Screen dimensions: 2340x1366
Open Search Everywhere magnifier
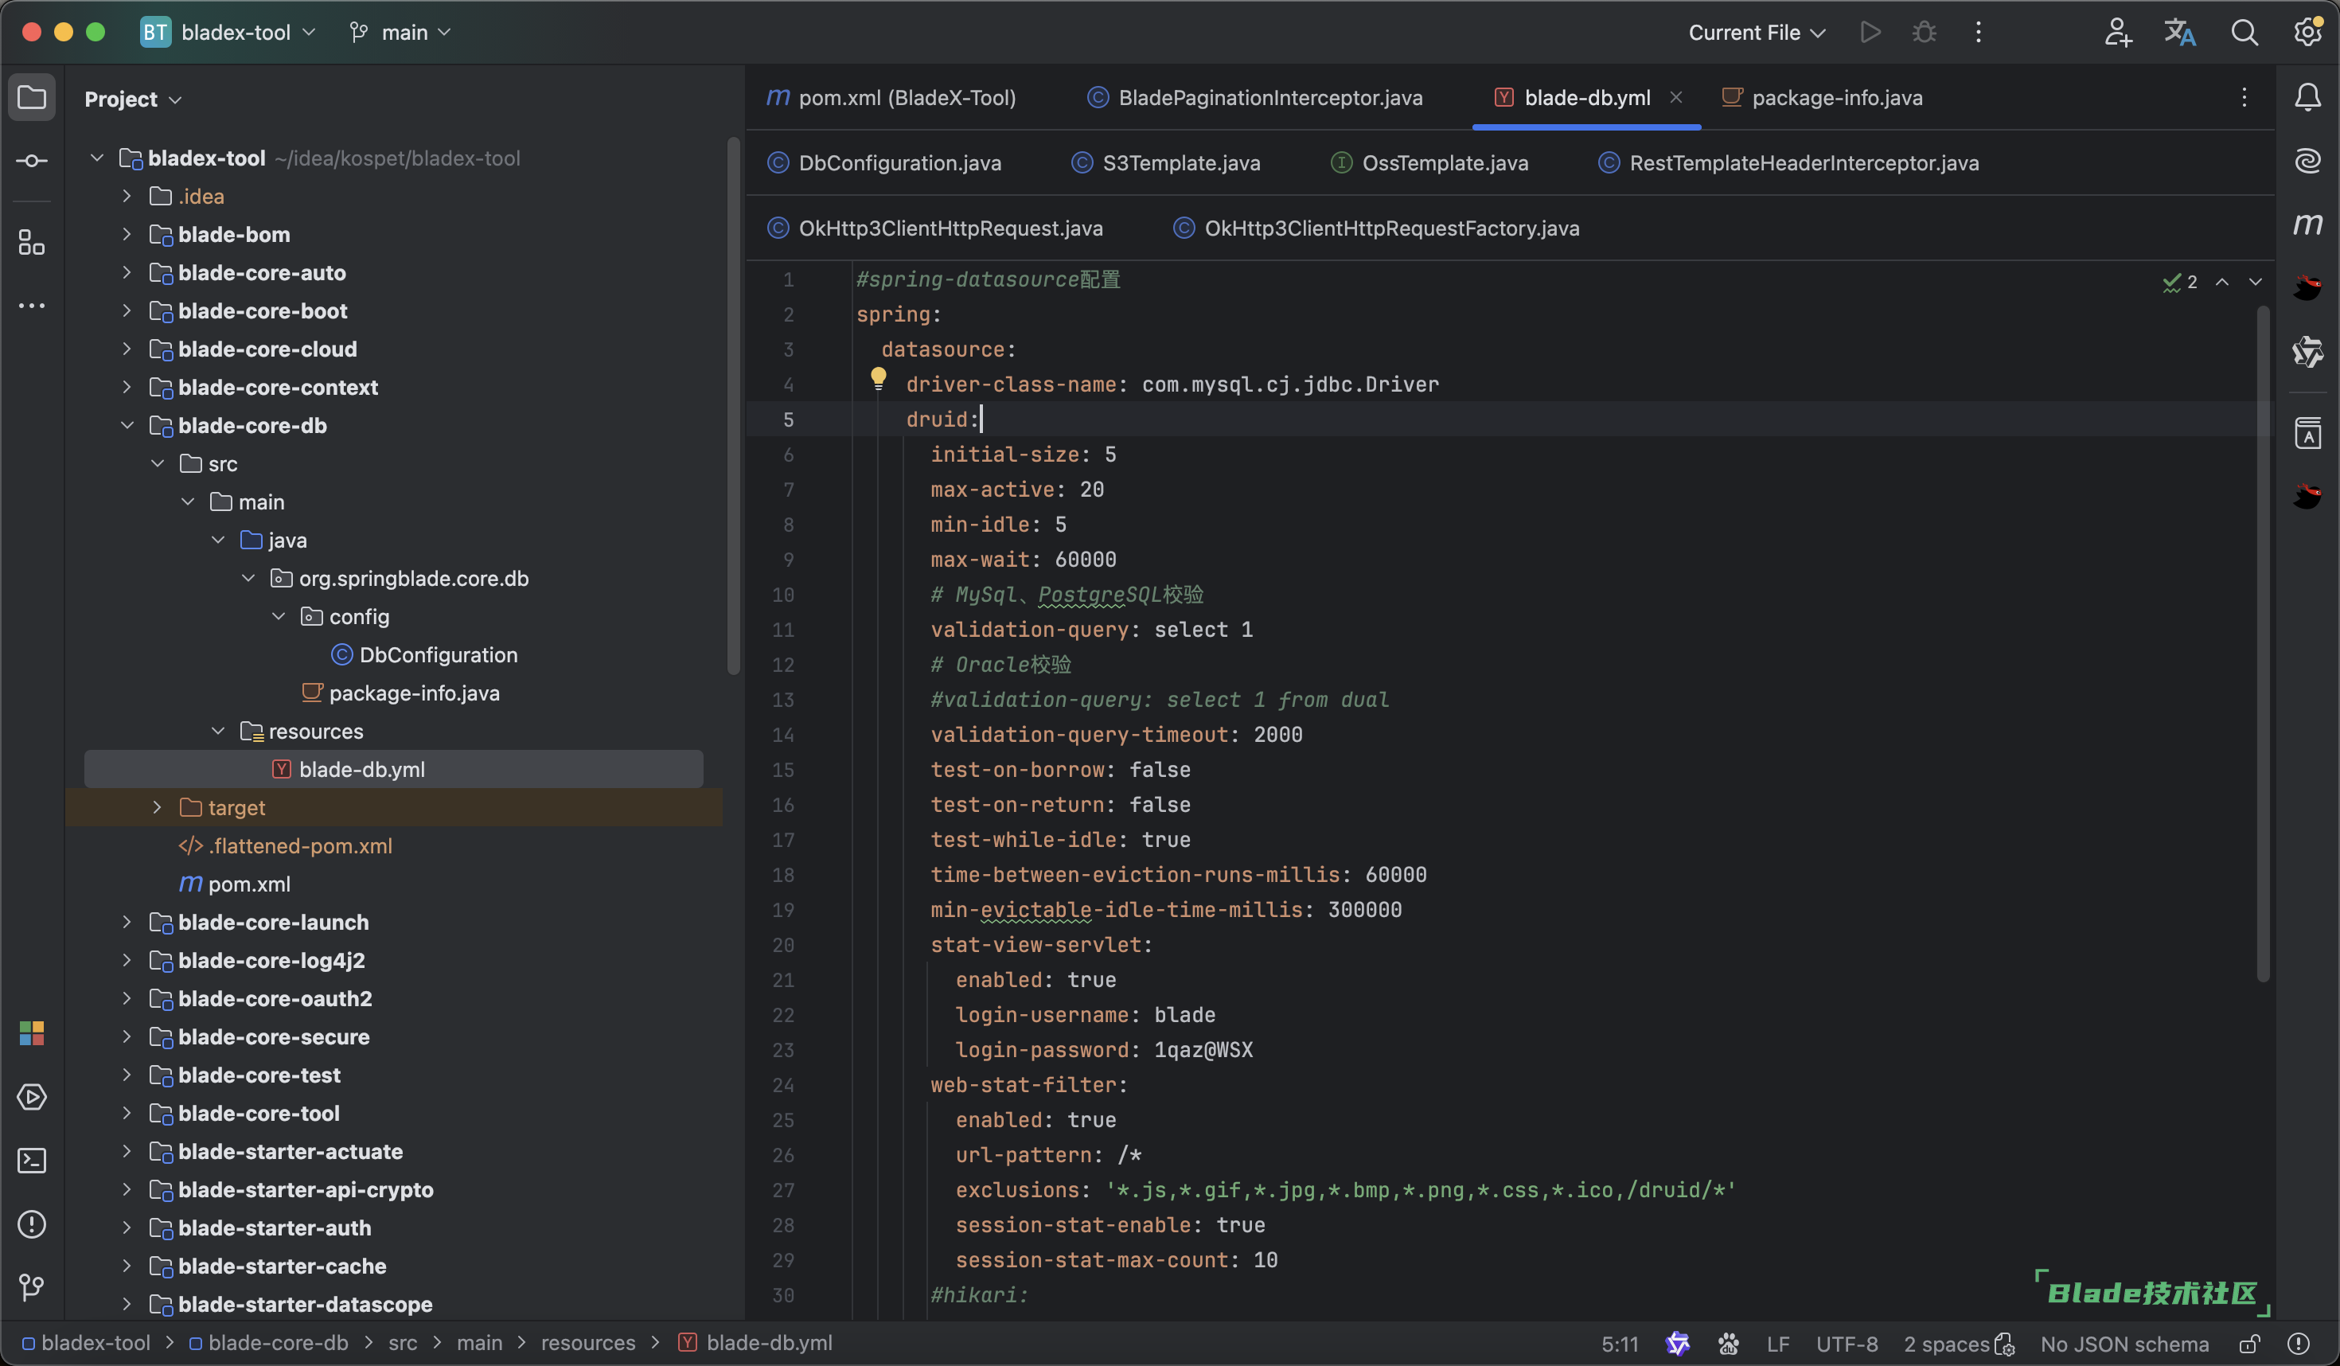pyautogui.click(x=2244, y=33)
